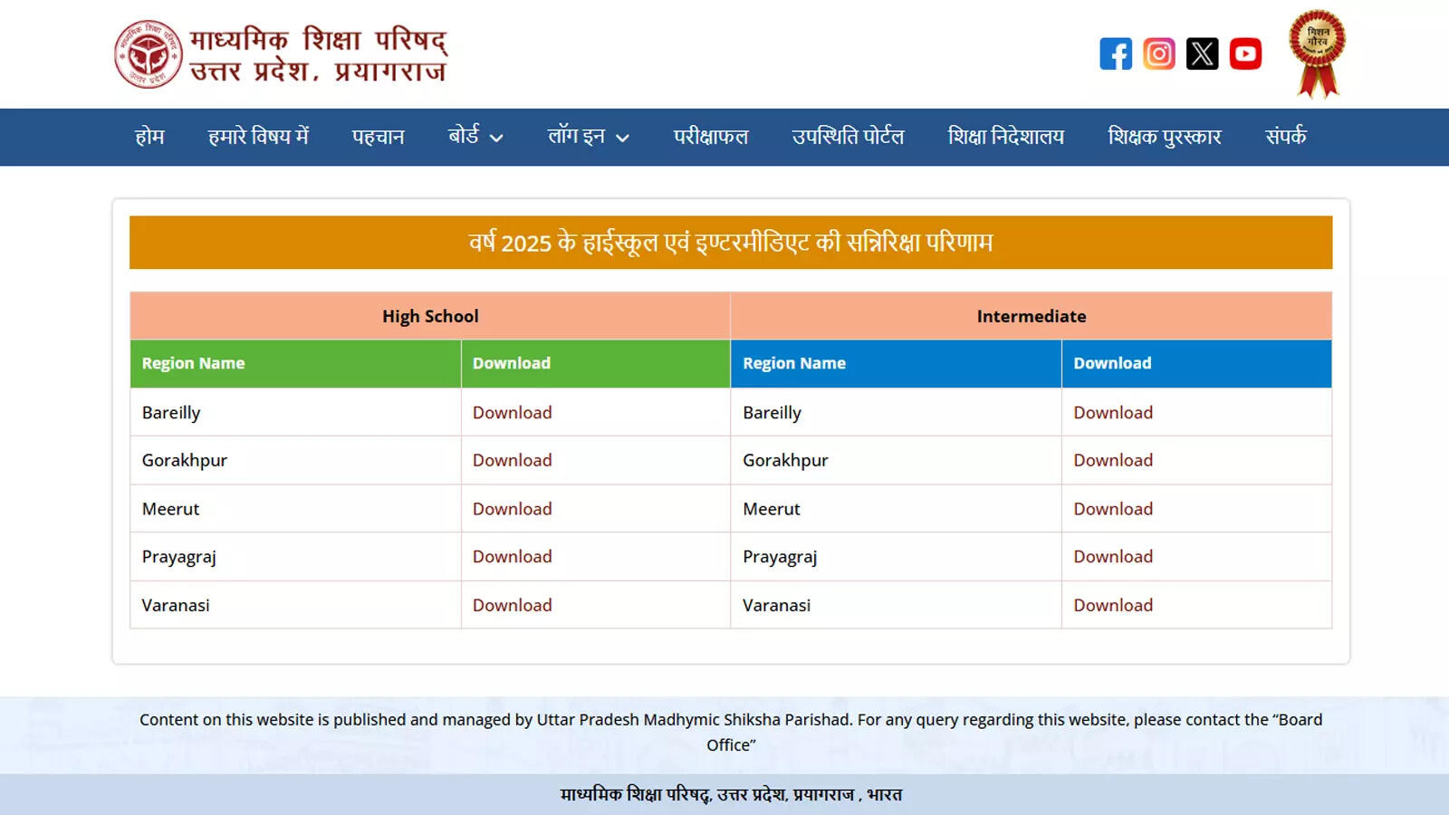The width and height of the screenshot is (1449, 815).
Task: Click blue Region Name column header
Action: pyautogui.click(x=896, y=363)
